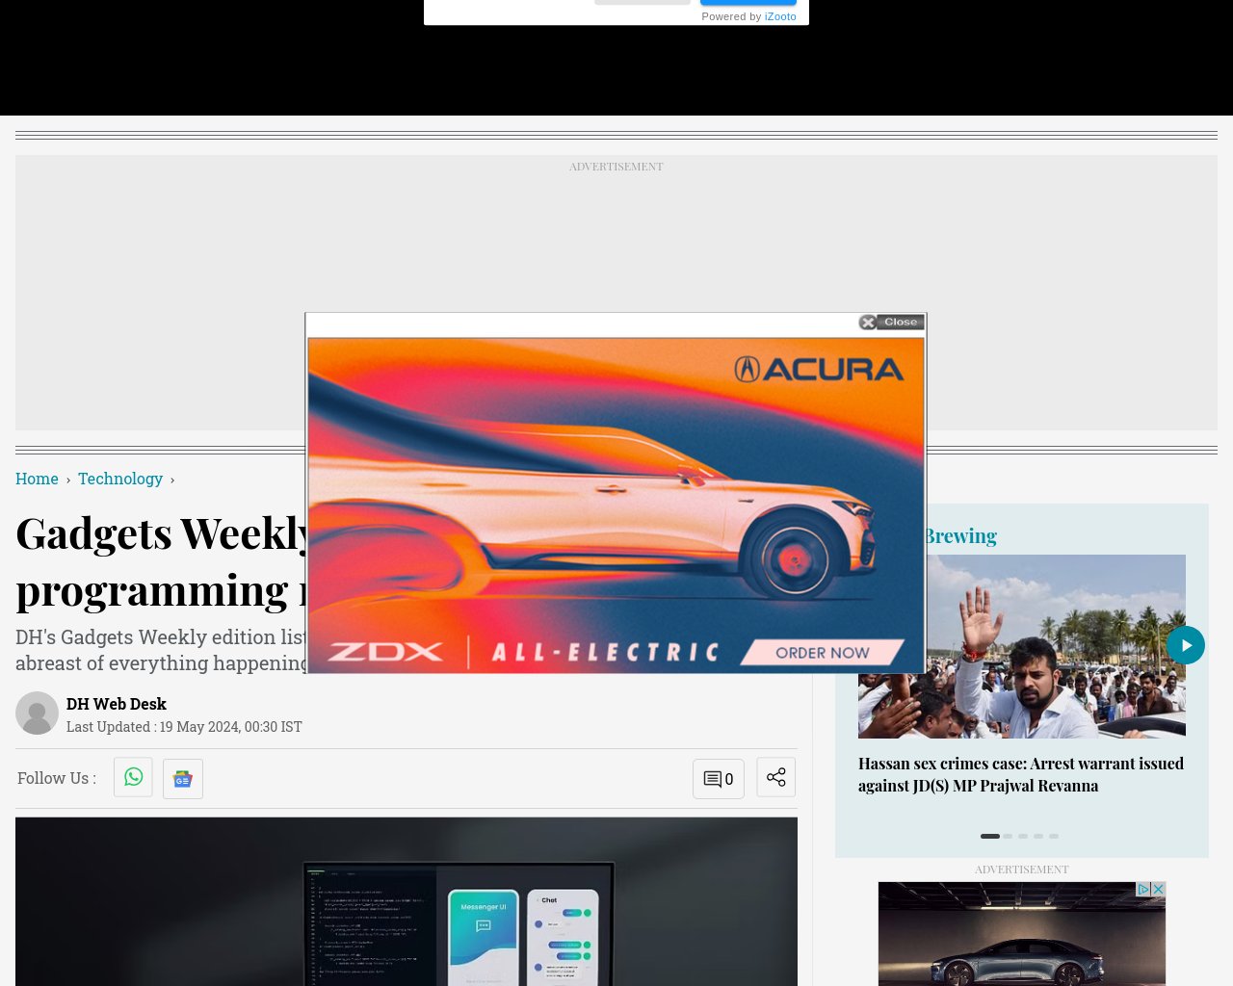Click the AdChoices icon on the car ad

pyautogui.click(x=1143, y=889)
